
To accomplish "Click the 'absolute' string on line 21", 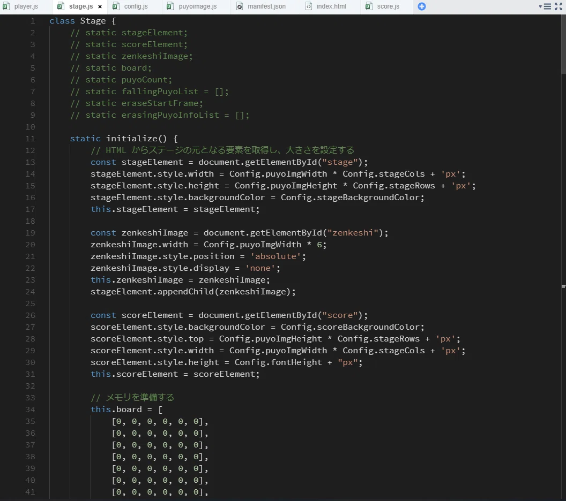I will [x=275, y=256].
